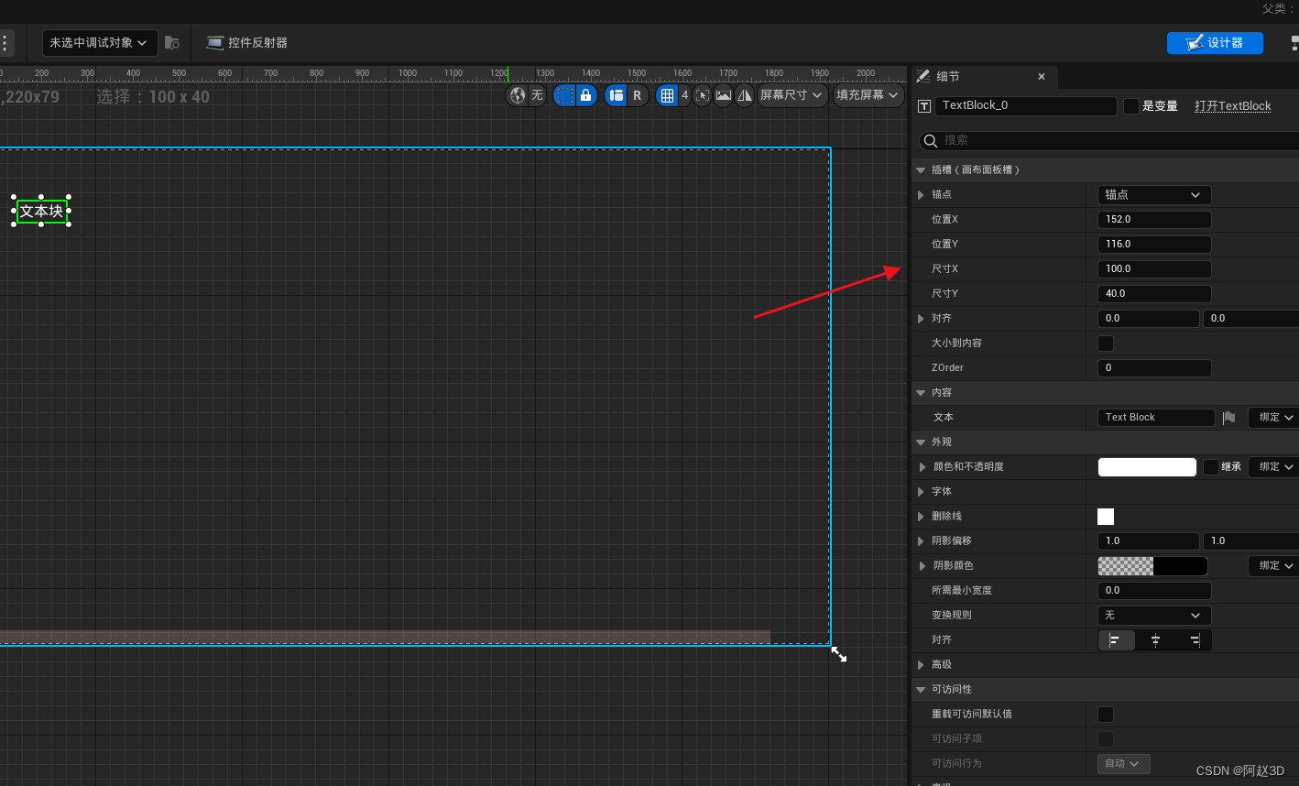1299x786 pixels.
Task: Select the 细节 panel tab
Action: point(984,77)
